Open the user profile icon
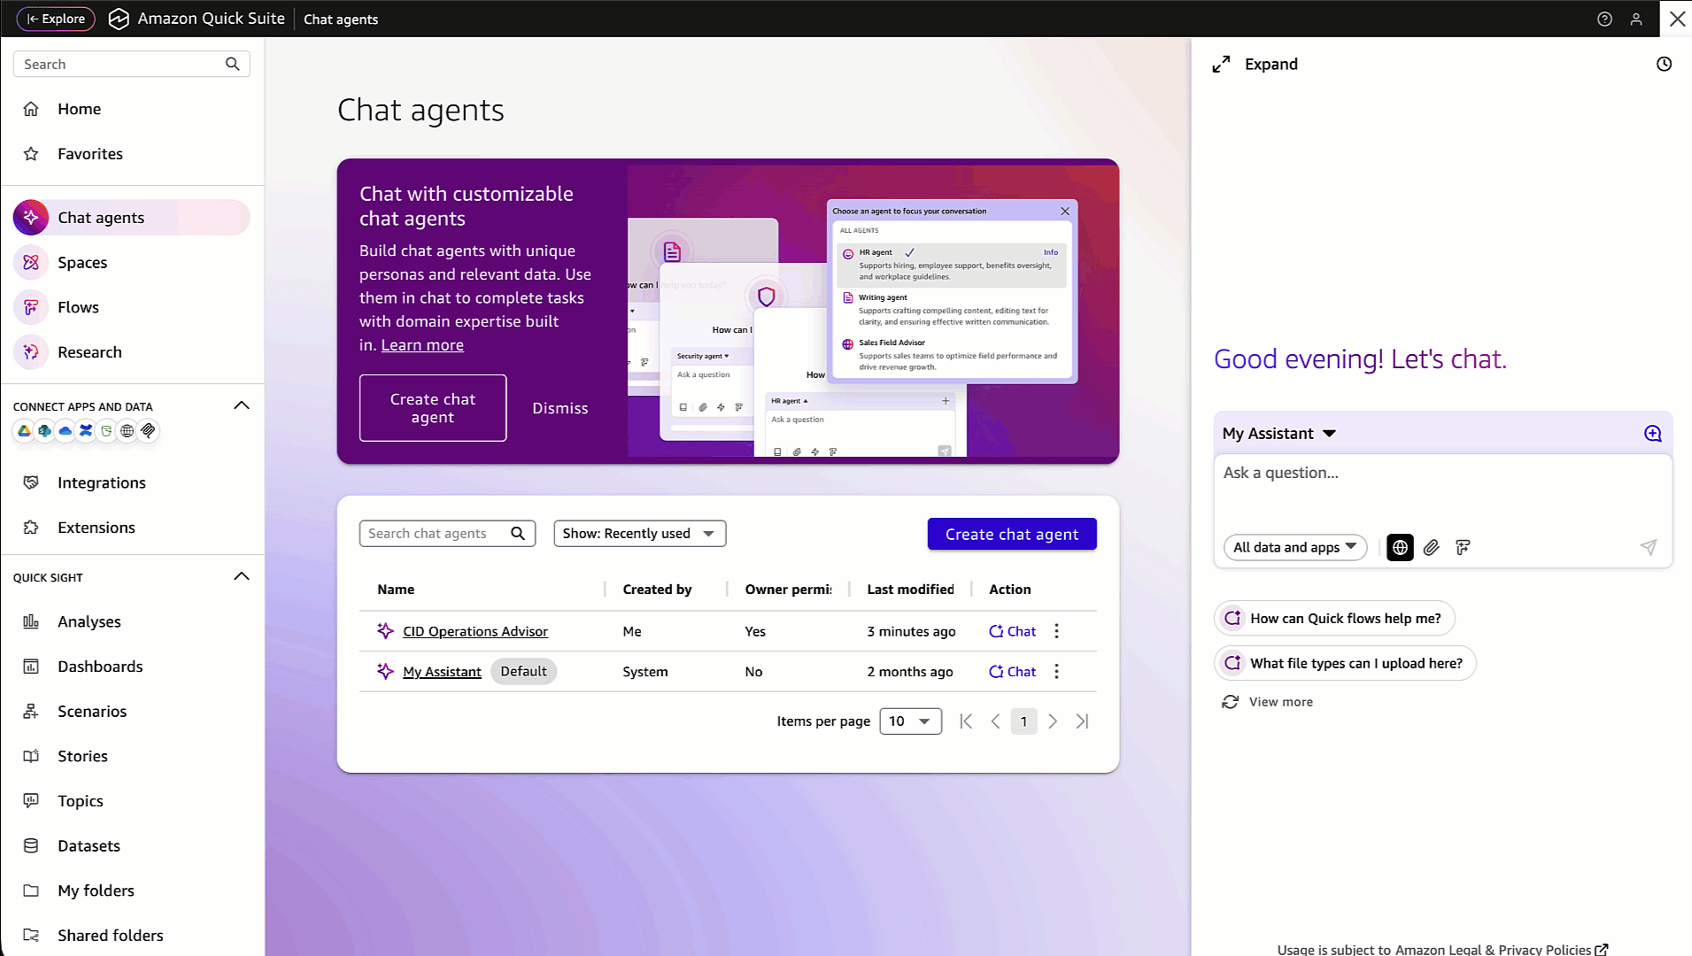The height and width of the screenshot is (956, 1692). (x=1636, y=19)
